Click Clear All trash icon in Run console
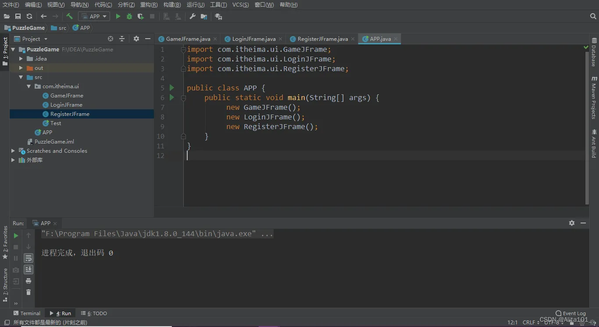 pyautogui.click(x=29, y=292)
